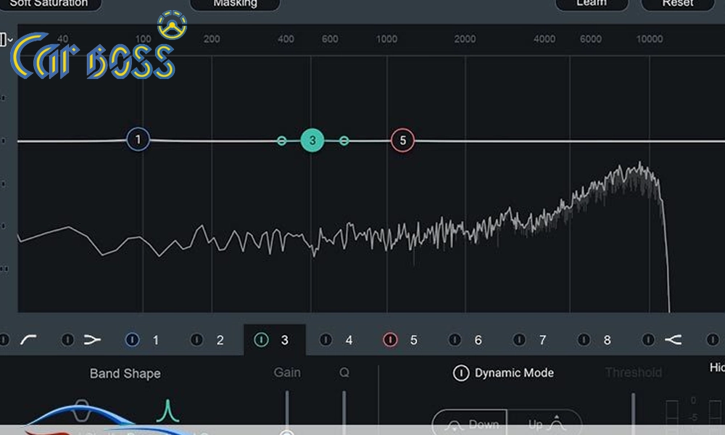Disable band 5 power button
The image size is (725, 435).
pyautogui.click(x=390, y=340)
